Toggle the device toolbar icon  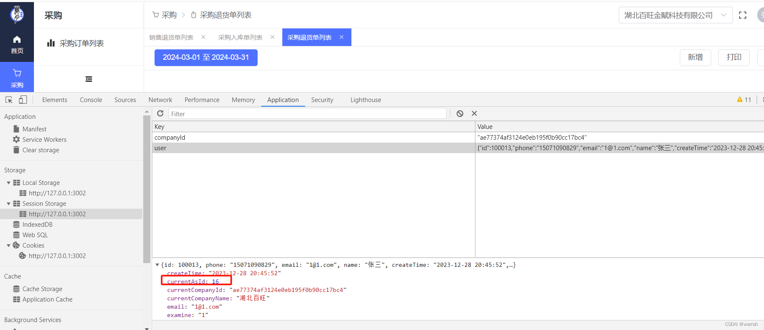[x=23, y=100]
